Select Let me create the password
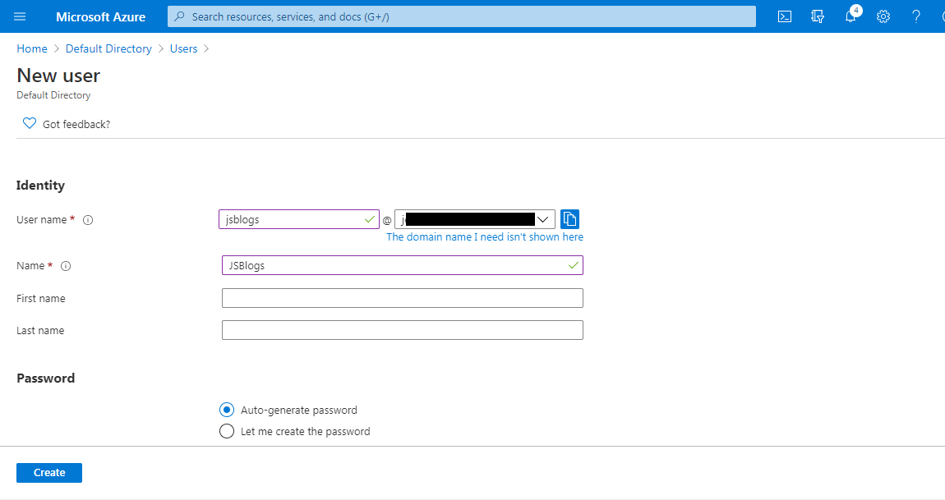The image size is (945, 500). (227, 431)
